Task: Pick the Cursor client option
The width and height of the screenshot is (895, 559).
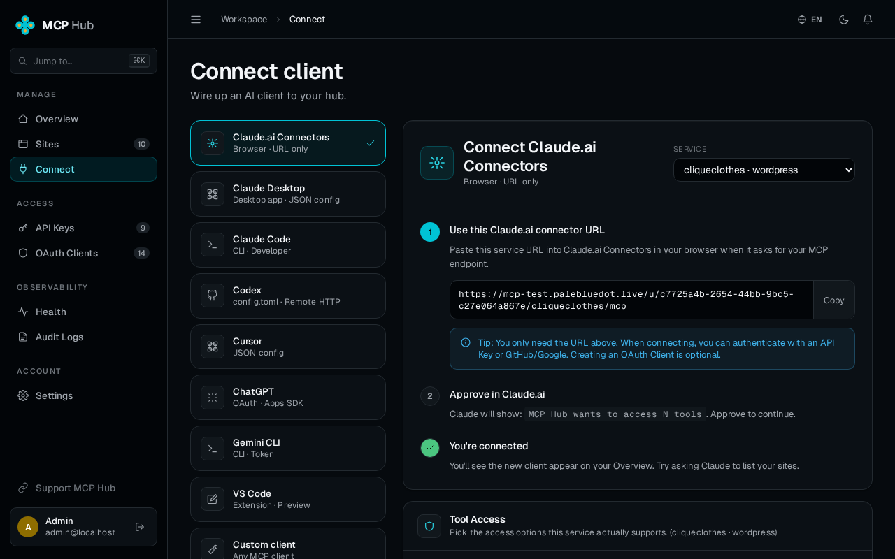Action: click(x=288, y=347)
